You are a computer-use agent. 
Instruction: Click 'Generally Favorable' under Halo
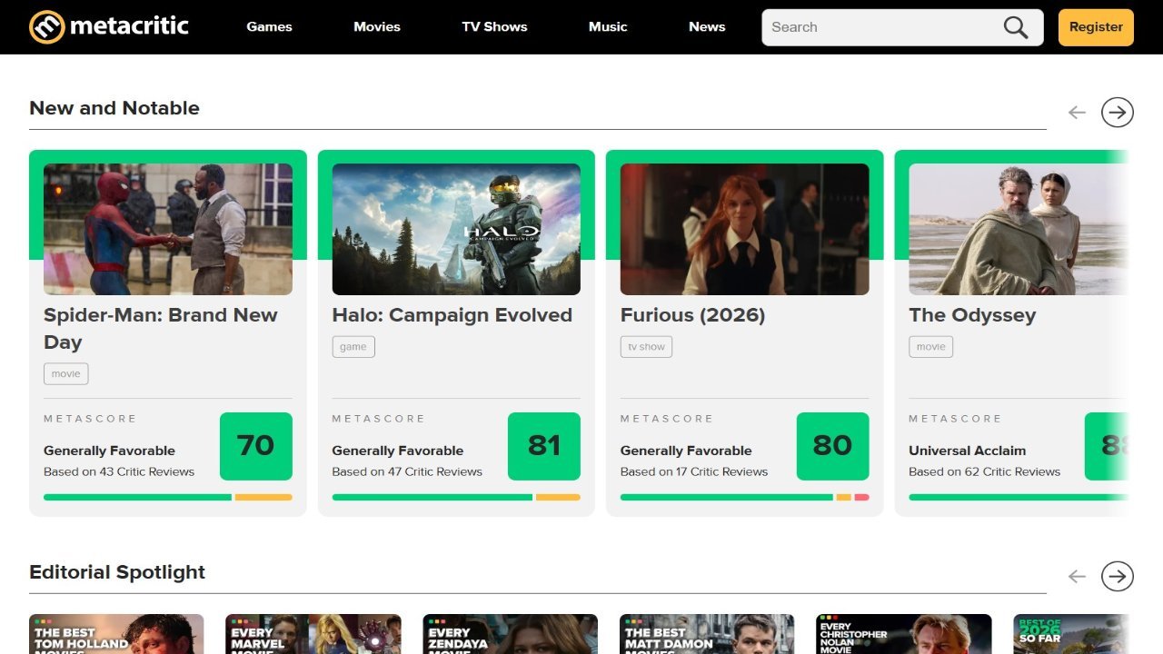coord(397,451)
